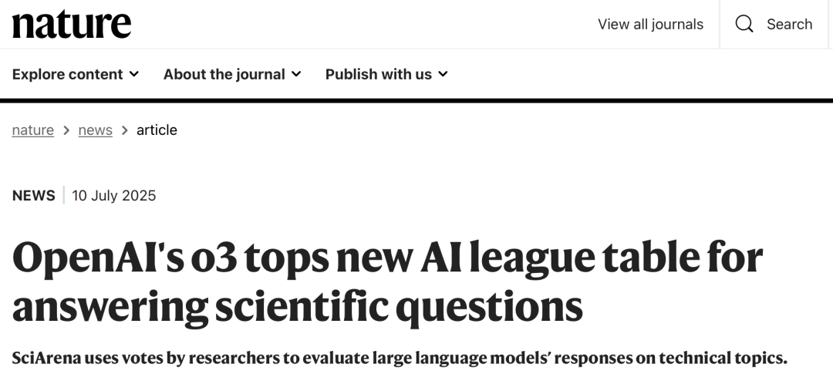
Task: Expand the chevron beside About the journal
Action: pos(296,74)
